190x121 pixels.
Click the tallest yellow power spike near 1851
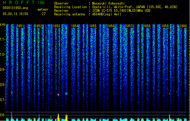pos(12,116)
